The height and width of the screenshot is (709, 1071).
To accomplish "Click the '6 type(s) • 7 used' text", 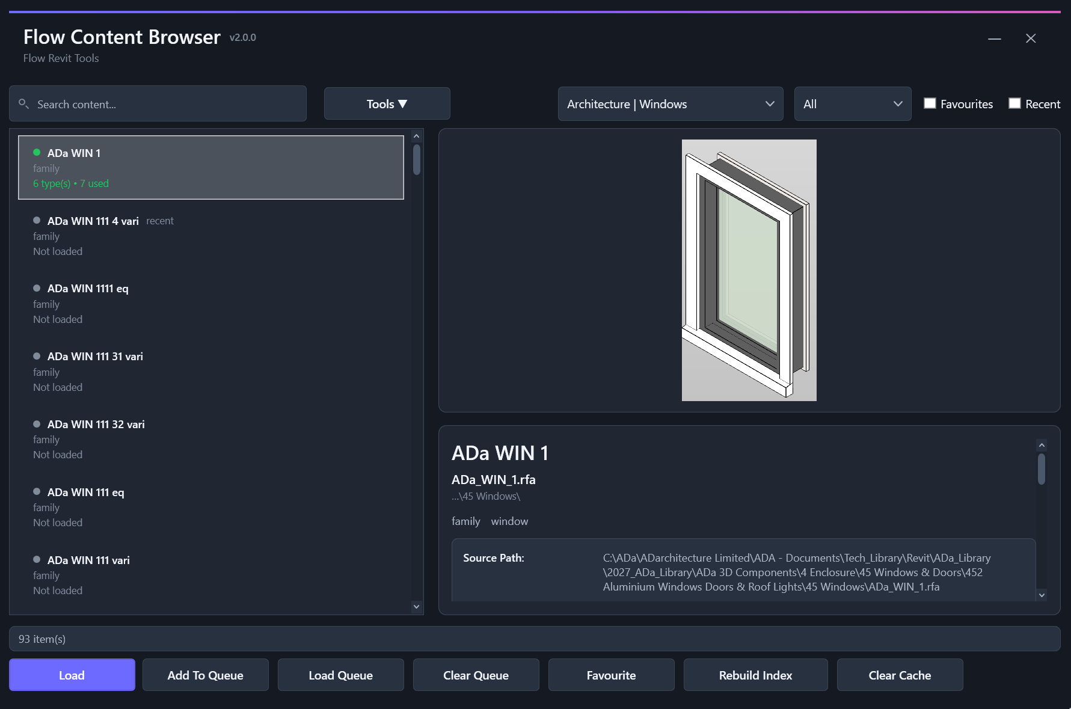I will point(71,183).
